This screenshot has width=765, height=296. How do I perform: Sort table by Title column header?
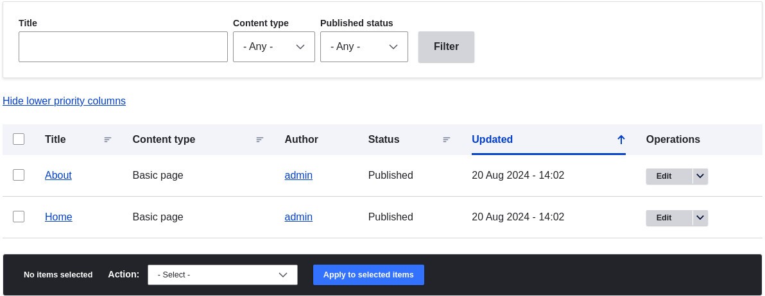(x=55, y=140)
